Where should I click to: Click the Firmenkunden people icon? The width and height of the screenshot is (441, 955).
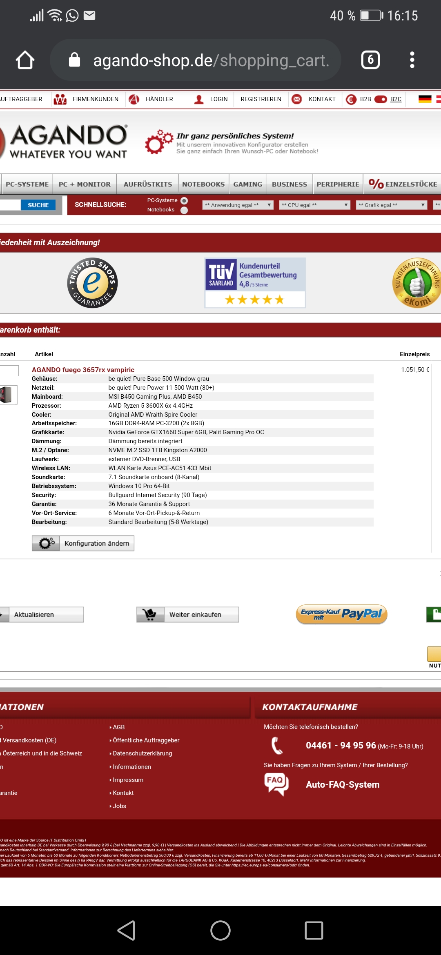[x=60, y=99]
